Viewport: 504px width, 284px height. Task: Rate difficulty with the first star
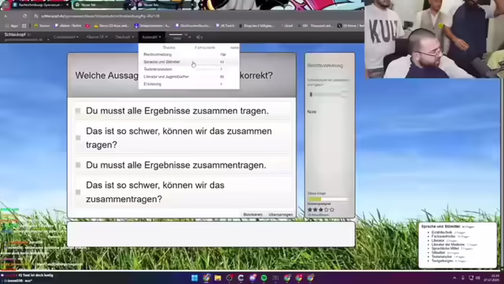(x=309, y=210)
